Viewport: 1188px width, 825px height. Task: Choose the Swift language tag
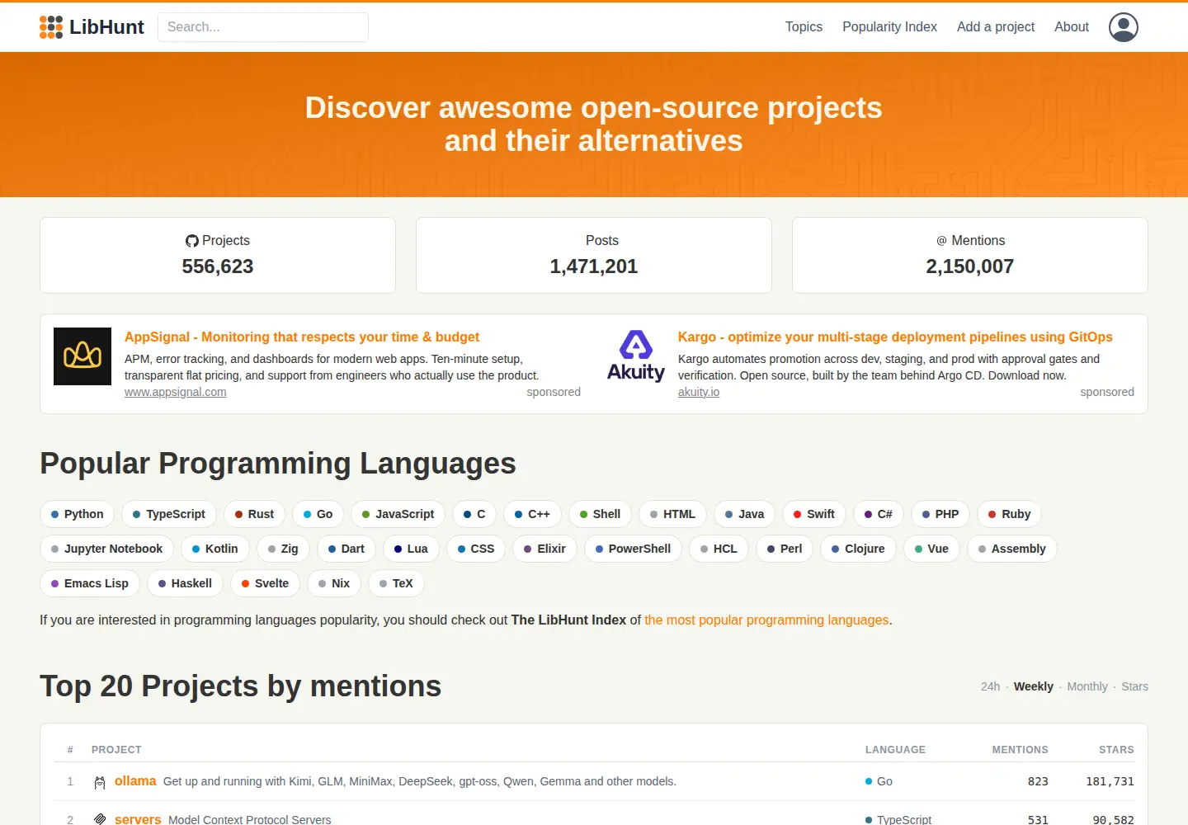point(813,514)
